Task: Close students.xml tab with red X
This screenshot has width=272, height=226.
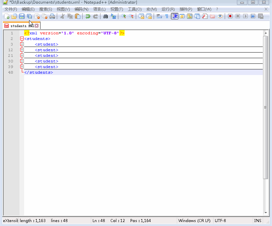Action: click(x=36, y=26)
